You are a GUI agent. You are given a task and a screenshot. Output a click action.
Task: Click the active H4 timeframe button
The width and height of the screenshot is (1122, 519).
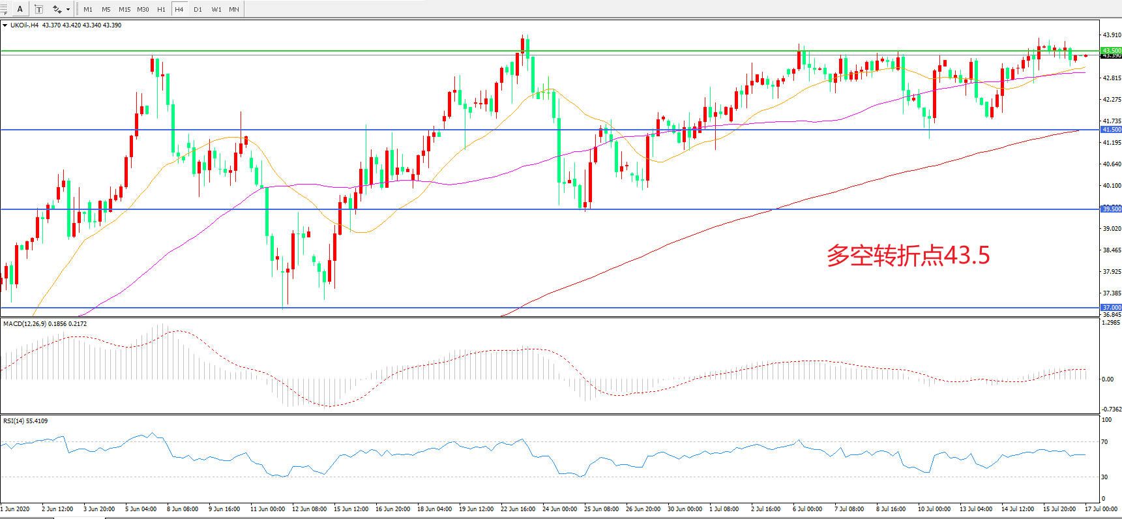(x=179, y=9)
